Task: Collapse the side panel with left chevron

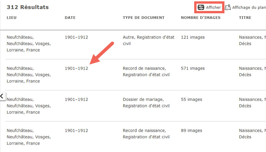Action: pos(2,96)
